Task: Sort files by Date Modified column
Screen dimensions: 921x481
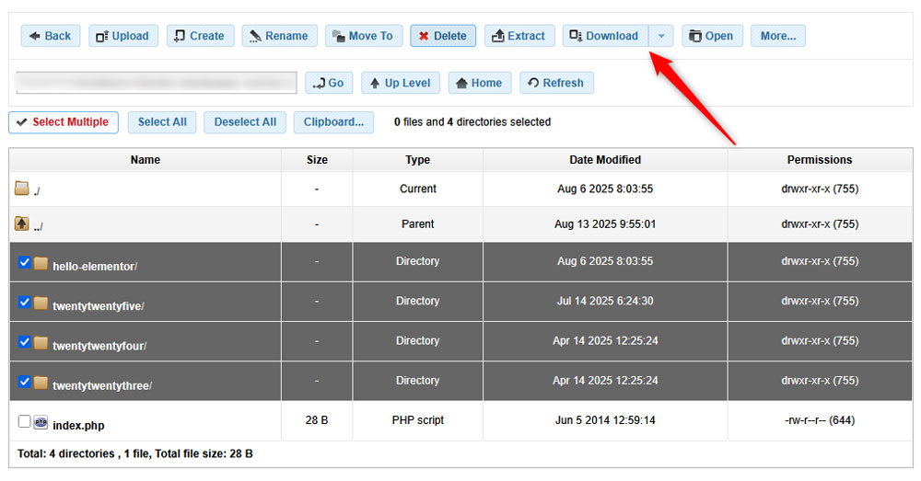Action: click(x=605, y=160)
